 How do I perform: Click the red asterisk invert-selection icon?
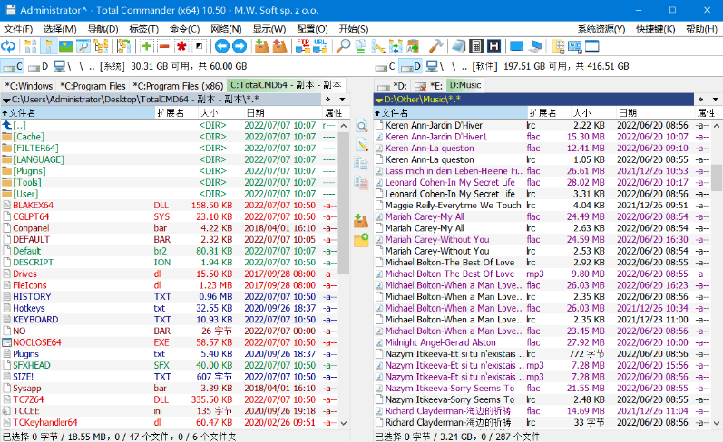coord(181,46)
